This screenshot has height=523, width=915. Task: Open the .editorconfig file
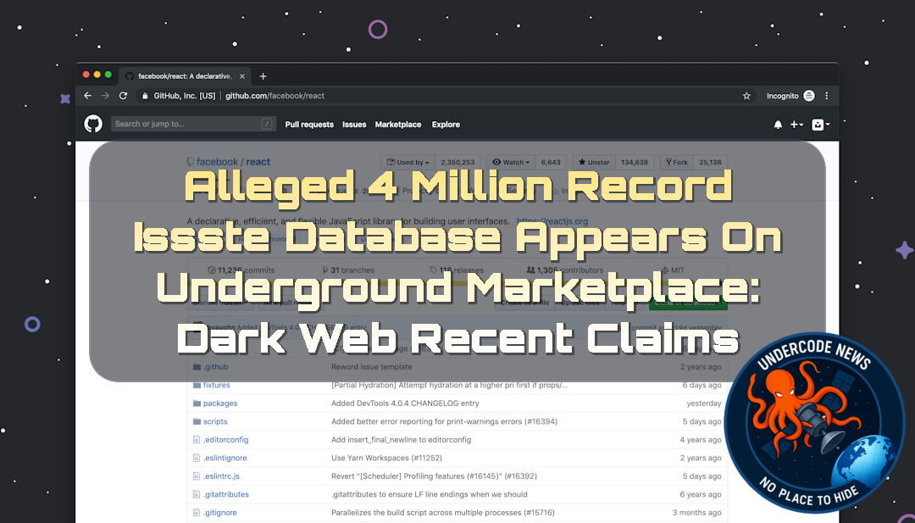pyautogui.click(x=226, y=440)
